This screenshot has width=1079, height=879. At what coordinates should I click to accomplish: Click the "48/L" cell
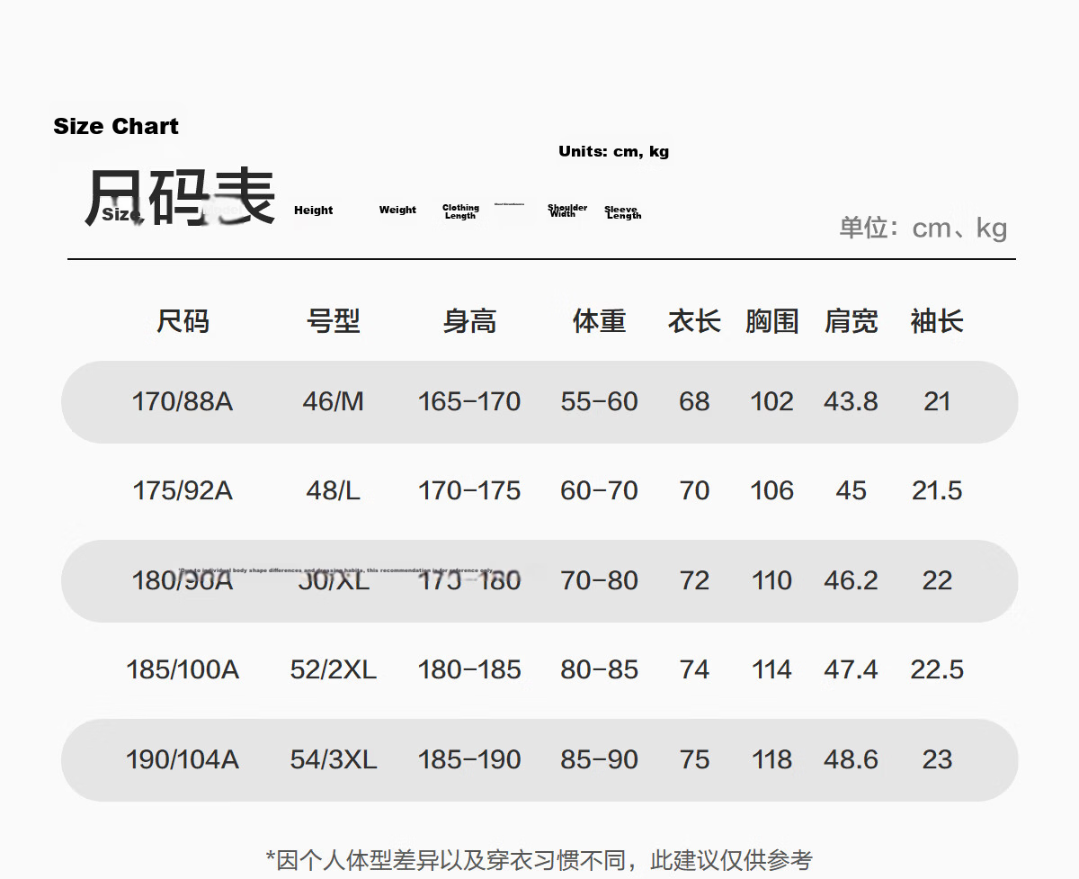point(334,490)
